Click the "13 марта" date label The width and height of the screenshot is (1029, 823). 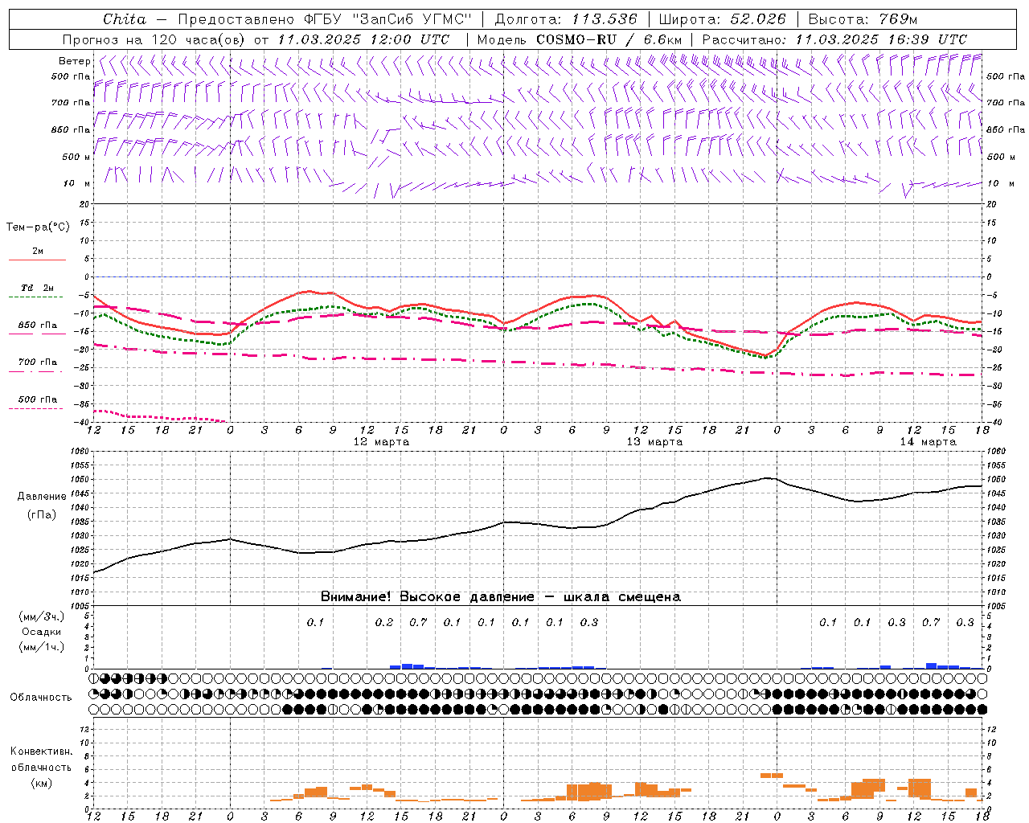point(654,442)
